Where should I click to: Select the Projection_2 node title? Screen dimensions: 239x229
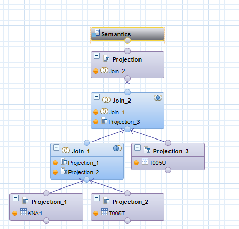(x=130, y=202)
